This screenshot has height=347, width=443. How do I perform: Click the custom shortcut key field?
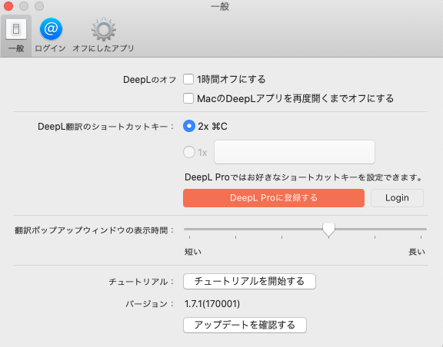pos(295,152)
